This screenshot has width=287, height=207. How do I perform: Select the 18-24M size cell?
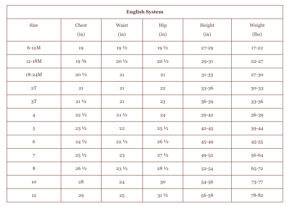pyautogui.click(x=34, y=75)
